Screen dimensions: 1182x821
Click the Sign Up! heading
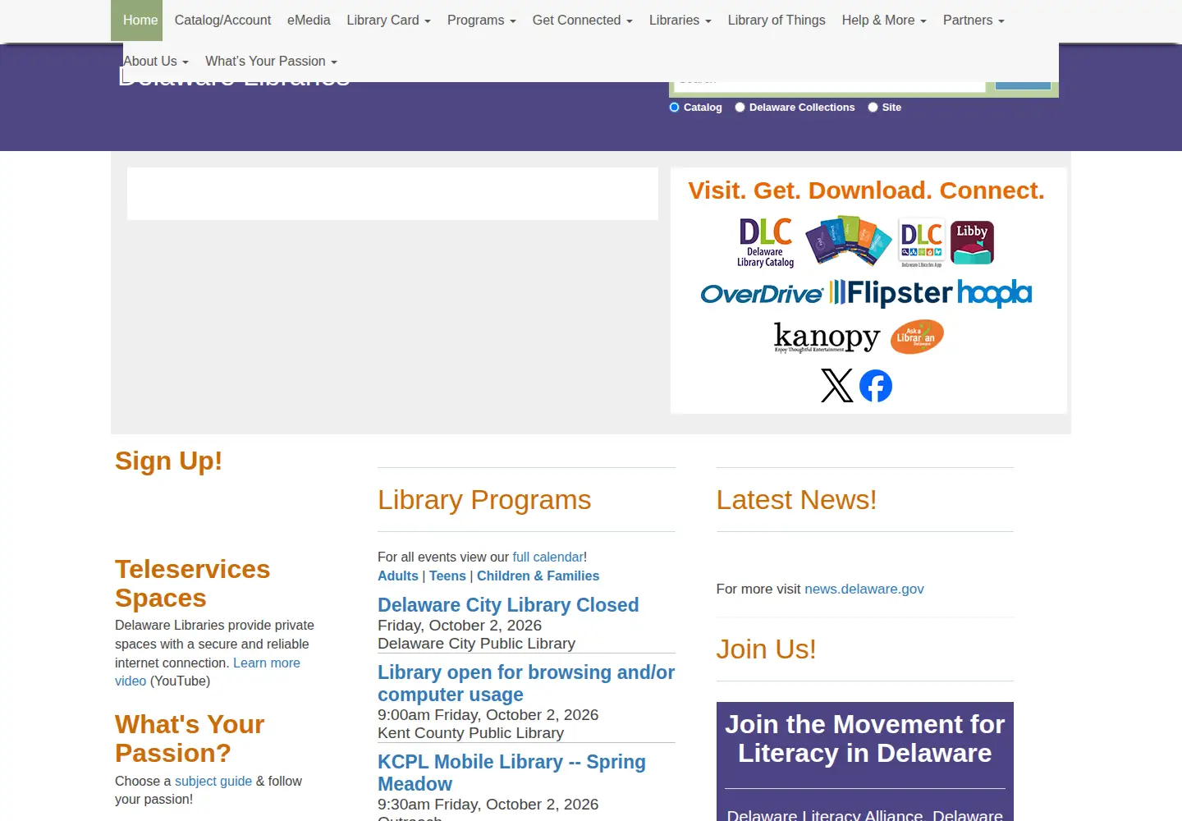(168, 461)
